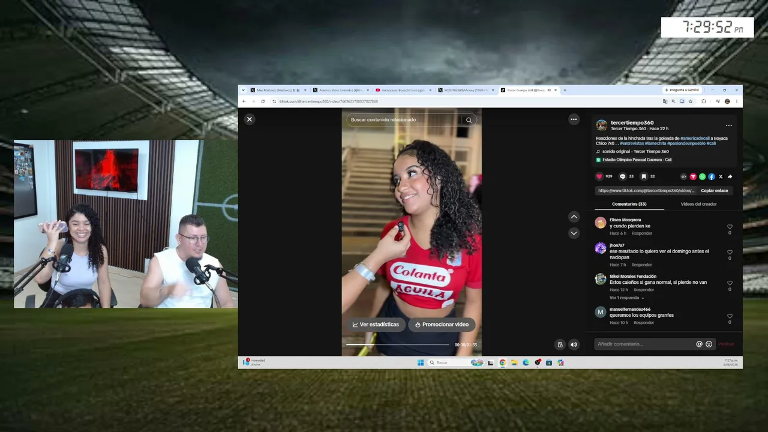Open Estadio Olímpico Pascual Guerrero location link

[x=637, y=160]
